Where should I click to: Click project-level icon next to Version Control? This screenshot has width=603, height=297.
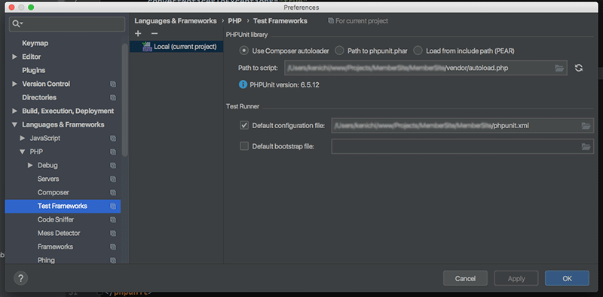113,84
